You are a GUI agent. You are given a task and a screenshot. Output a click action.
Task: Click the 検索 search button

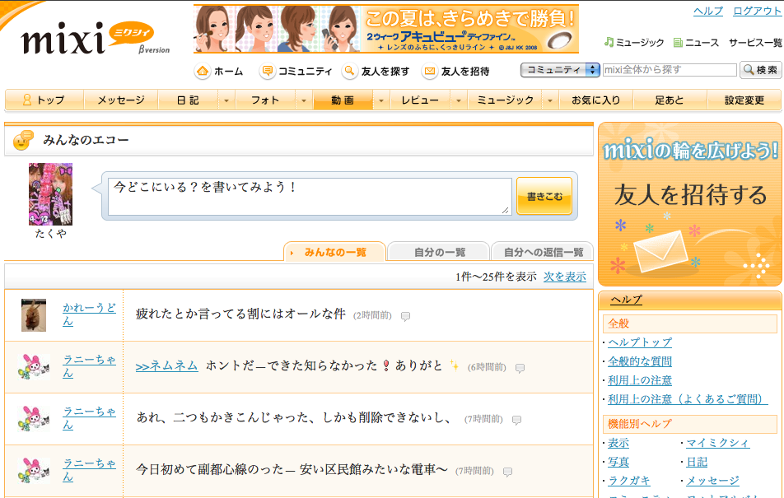(x=761, y=71)
